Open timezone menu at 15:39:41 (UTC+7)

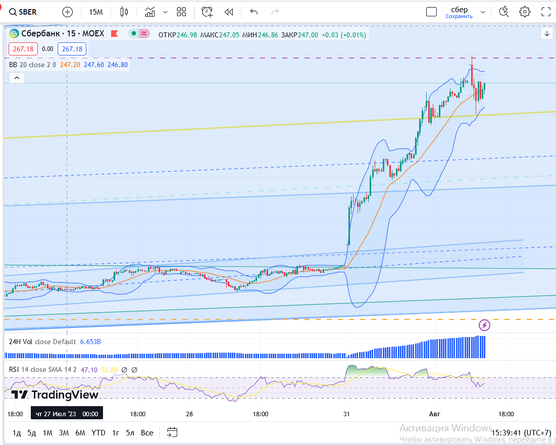[x=521, y=432]
